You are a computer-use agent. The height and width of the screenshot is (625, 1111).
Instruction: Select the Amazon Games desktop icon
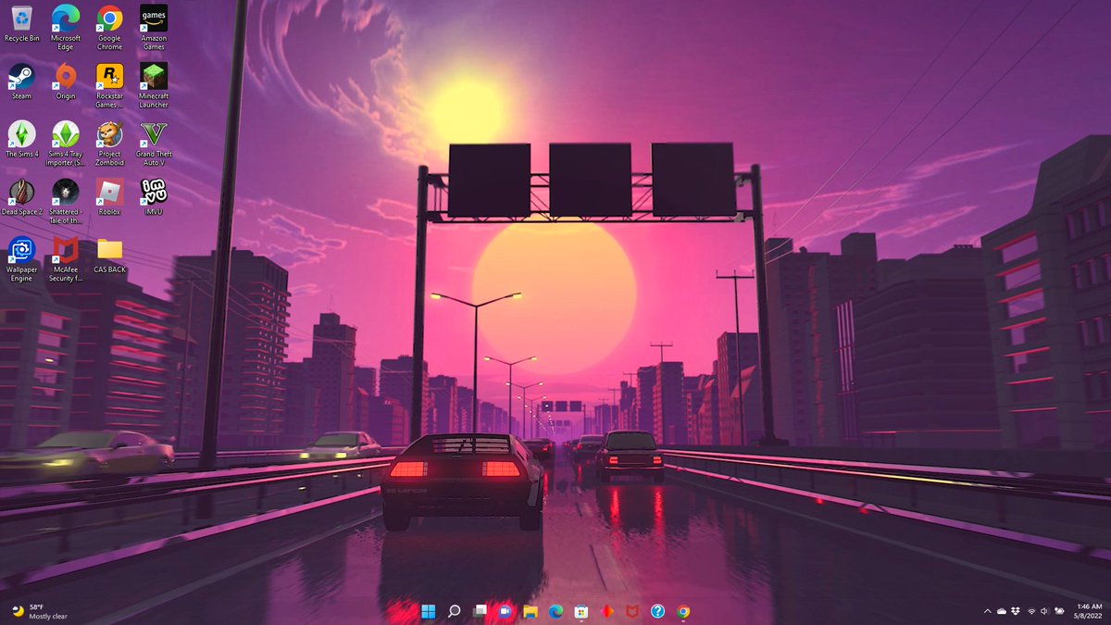pyautogui.click(x=154, y=28)
